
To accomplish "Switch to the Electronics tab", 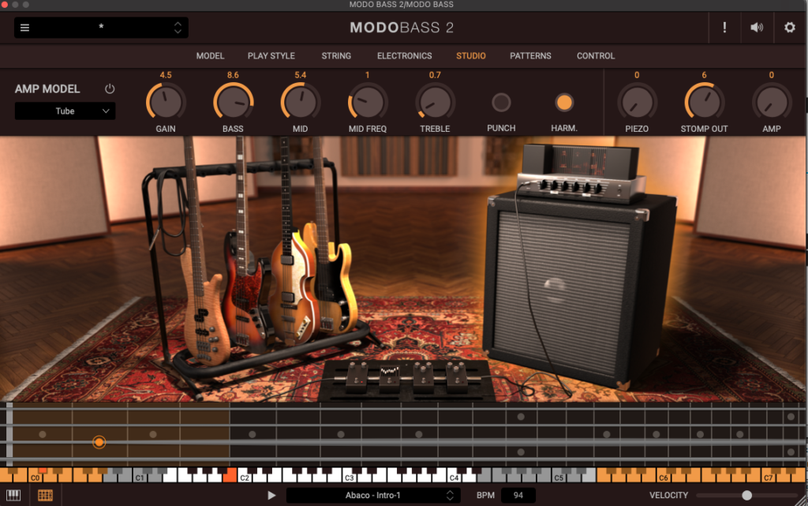I will (404, 56).
